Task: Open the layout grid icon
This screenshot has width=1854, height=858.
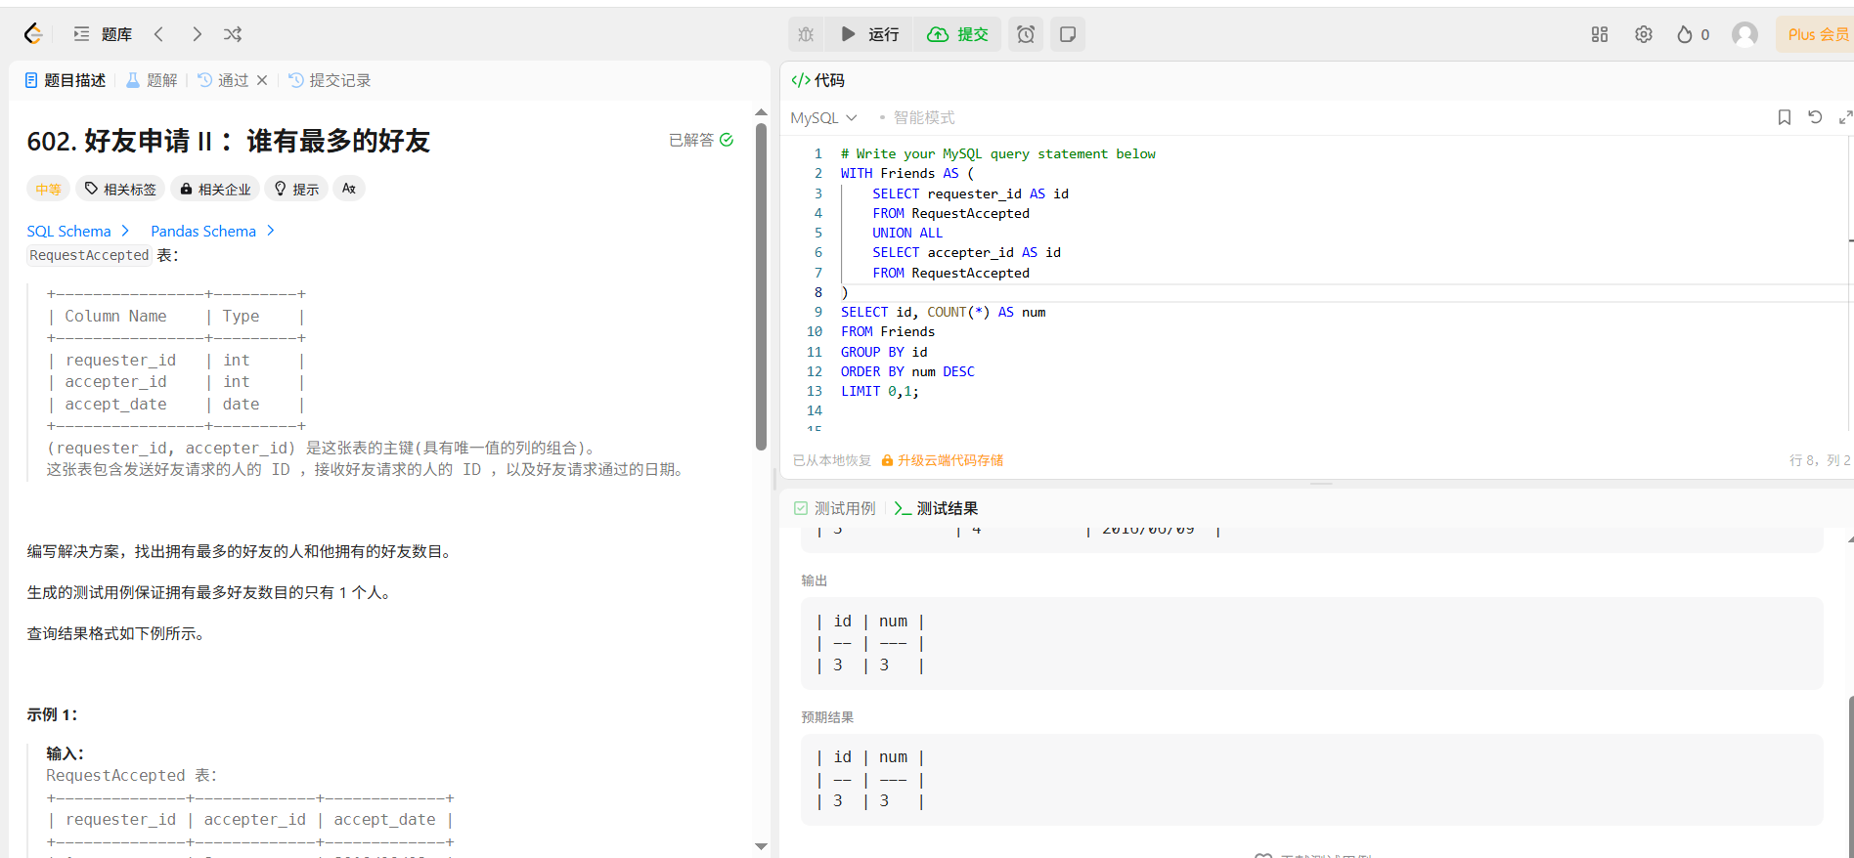Action: tap(1600, 34)
